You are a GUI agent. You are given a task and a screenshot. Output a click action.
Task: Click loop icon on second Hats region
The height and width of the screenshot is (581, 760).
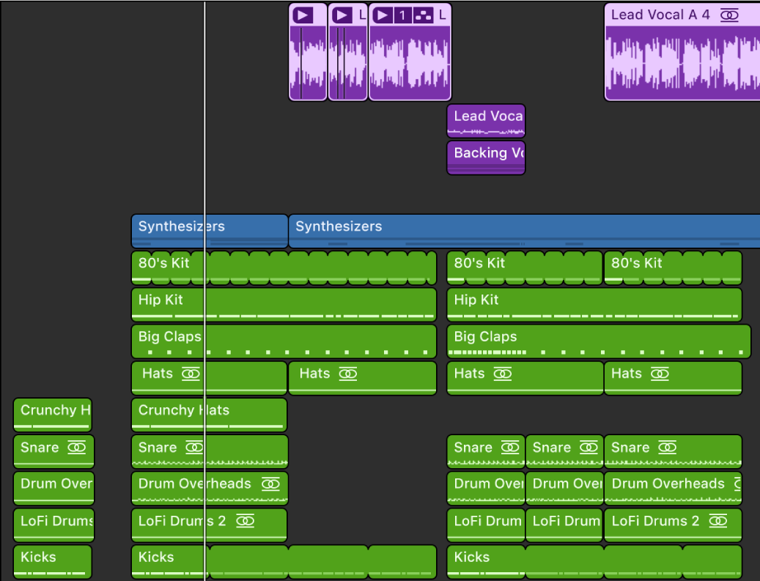click(x=348, y=374)
